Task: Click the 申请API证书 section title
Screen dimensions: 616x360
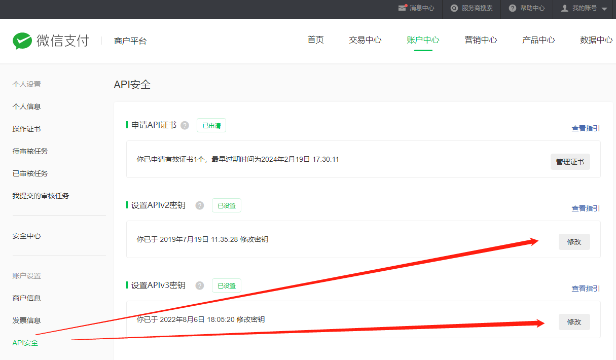Action: pos(154,125)
